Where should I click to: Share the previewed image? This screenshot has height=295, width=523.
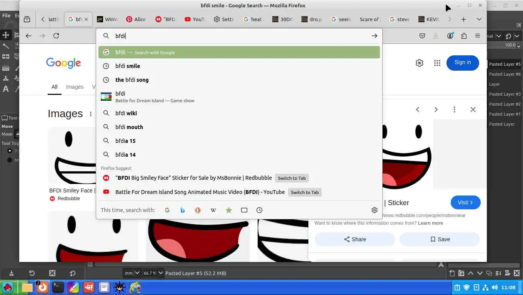pyautogui.click(x=355, y=239)
